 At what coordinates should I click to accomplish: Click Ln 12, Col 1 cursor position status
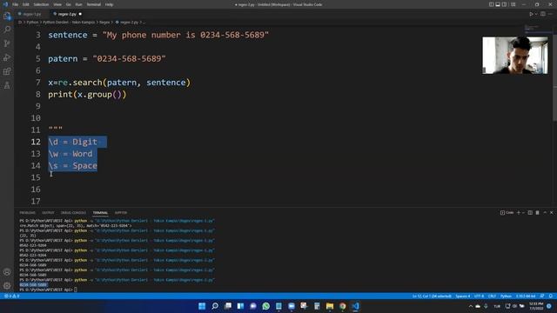click(x=432, y=296)
